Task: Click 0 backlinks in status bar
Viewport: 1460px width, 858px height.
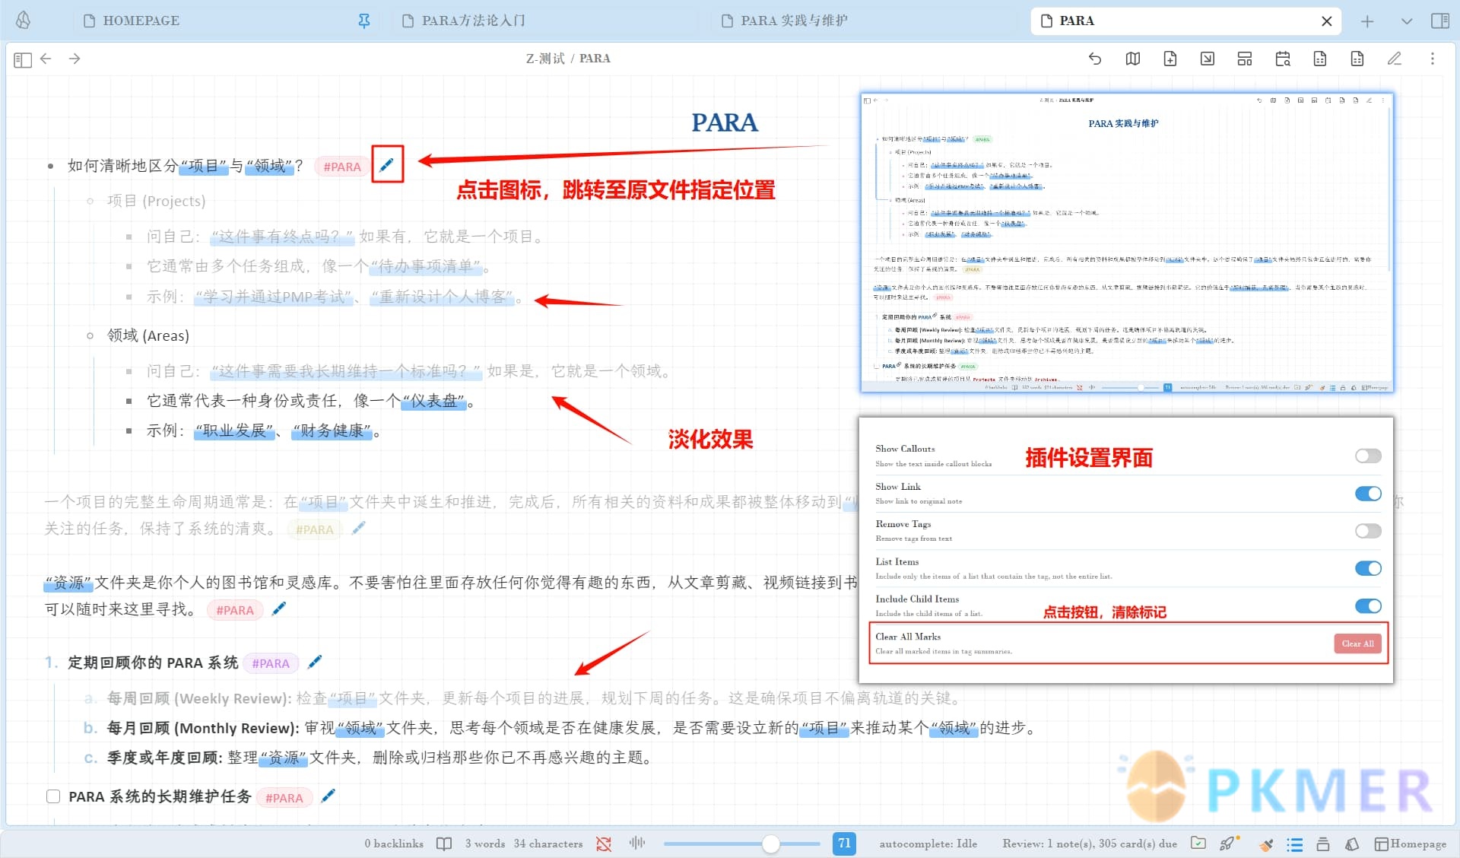Action: pos(394,844)
